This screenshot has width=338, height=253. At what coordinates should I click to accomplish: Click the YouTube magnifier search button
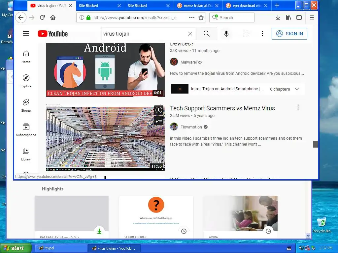coord(207,34)
